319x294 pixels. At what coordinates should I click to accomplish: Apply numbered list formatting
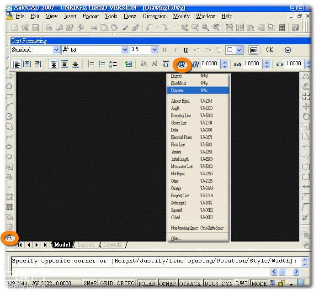[91, 64]
